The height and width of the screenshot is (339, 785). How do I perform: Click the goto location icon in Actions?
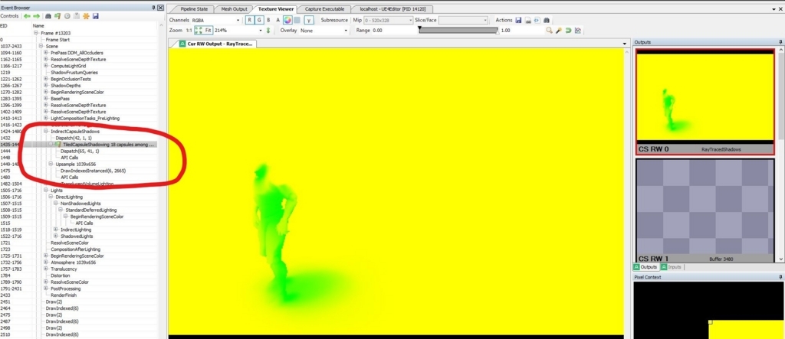point(537,20)
